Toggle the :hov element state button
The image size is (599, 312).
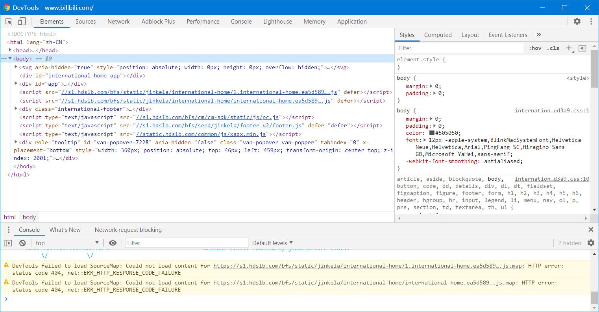tap(535, 48)
